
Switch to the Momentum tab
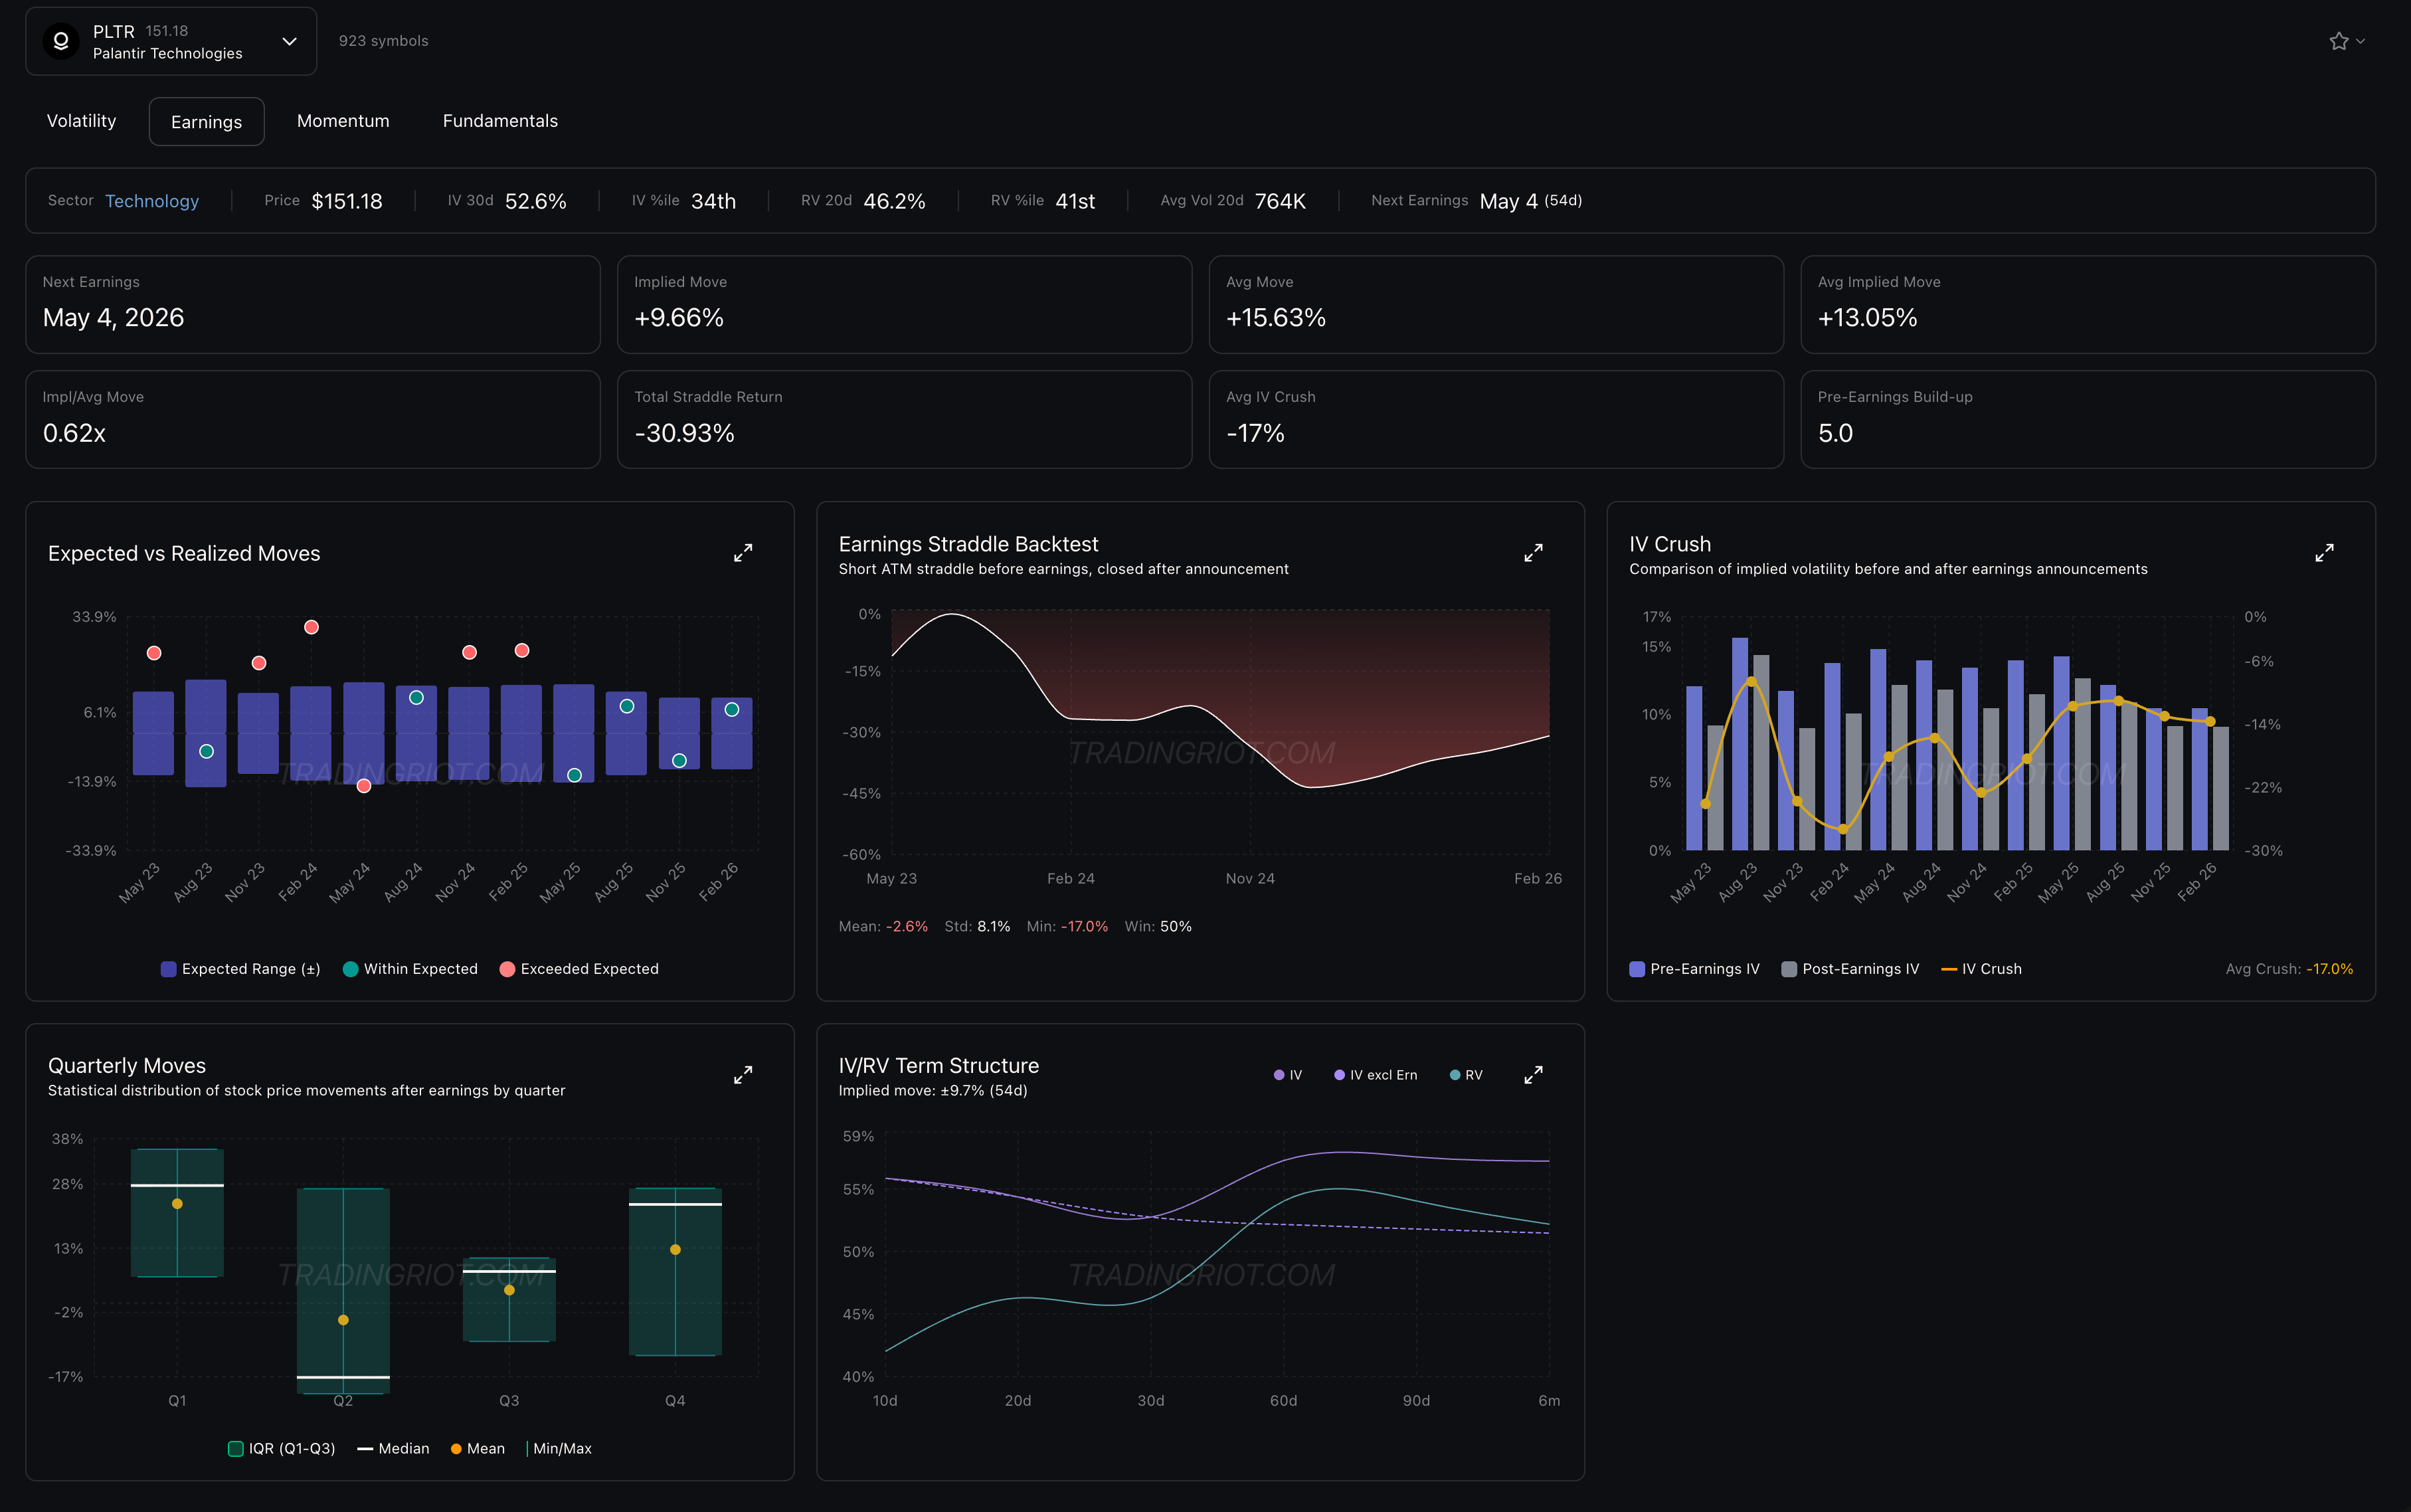(343, 121)
